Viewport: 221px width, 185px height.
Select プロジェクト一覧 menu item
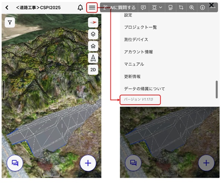click(138, 27)
